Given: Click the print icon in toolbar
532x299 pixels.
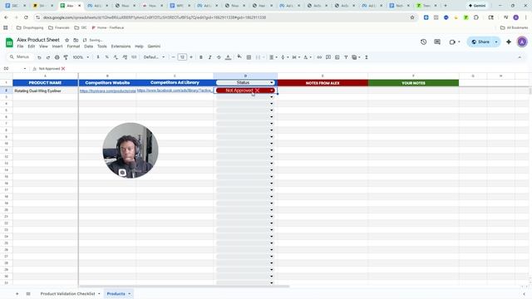Looking at the screenshot, I should 57,57.
